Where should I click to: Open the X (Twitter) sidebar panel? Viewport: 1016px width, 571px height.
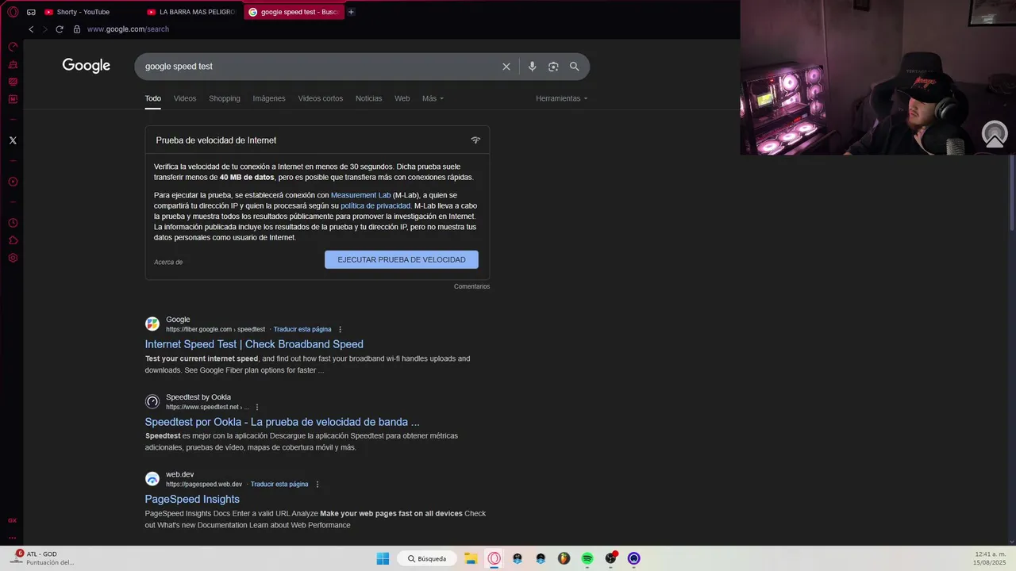point(13,140)
